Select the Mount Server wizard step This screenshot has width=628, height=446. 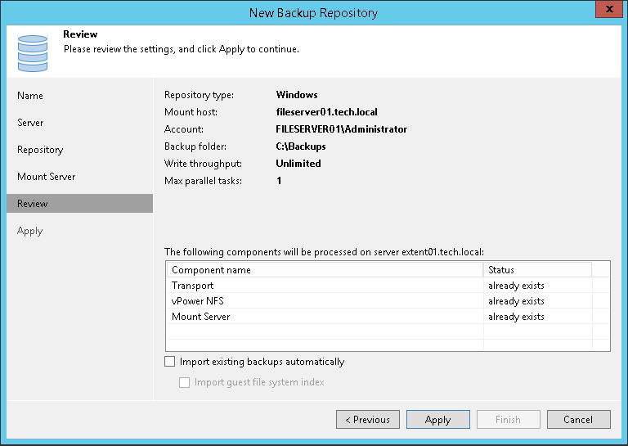click(47, 177)
